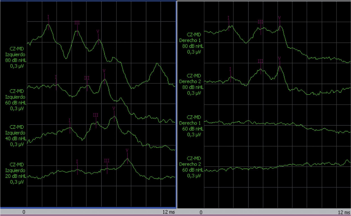Select wave I marker on Derecho 1 80 dB trace
This screenshot has height=216, width=351.
tap(229, 23)
